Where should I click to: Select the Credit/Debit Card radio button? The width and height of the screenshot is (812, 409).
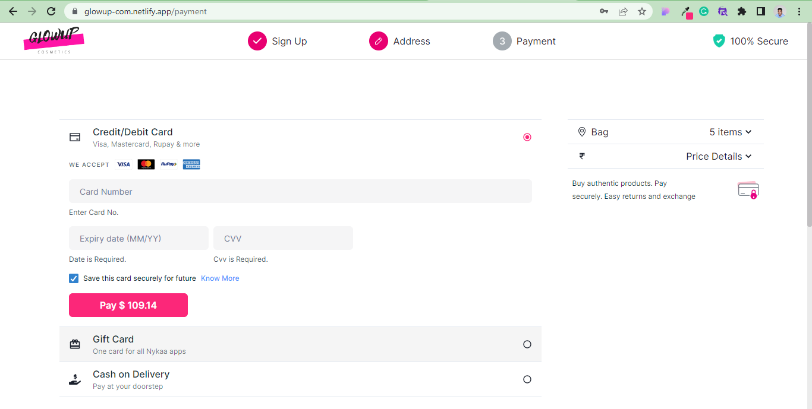click(x=527, y=137)
